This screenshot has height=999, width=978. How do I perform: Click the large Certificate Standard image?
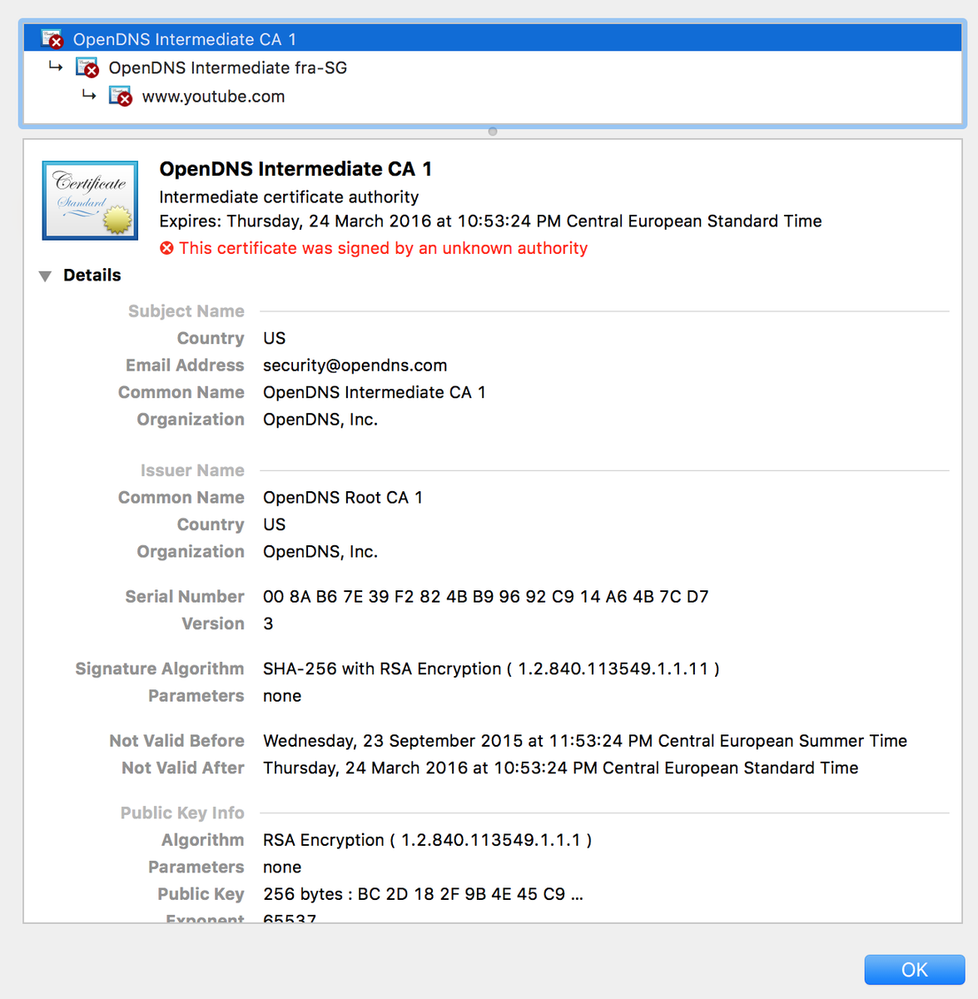[90, 201]
